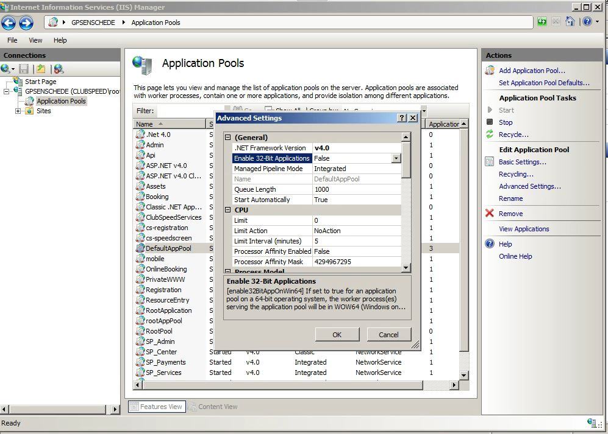
Task: Click Add Application Pool link
Action: tap(532, 71)
